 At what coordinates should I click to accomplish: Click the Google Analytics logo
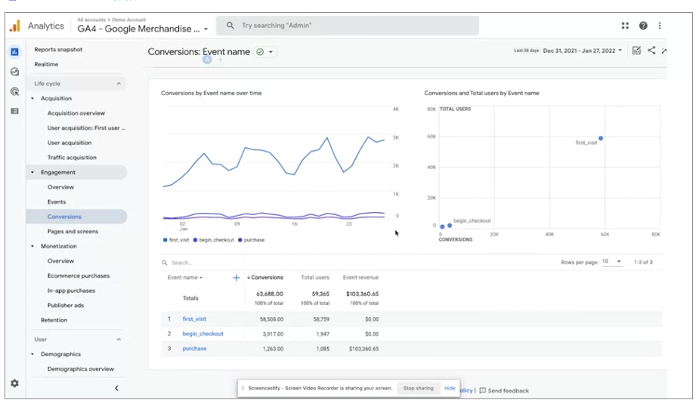(15, 26)
